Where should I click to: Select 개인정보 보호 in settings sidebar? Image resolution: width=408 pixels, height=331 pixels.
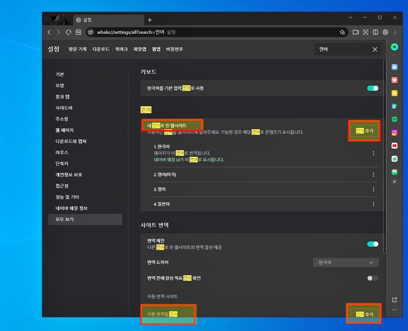pos(85,175)
